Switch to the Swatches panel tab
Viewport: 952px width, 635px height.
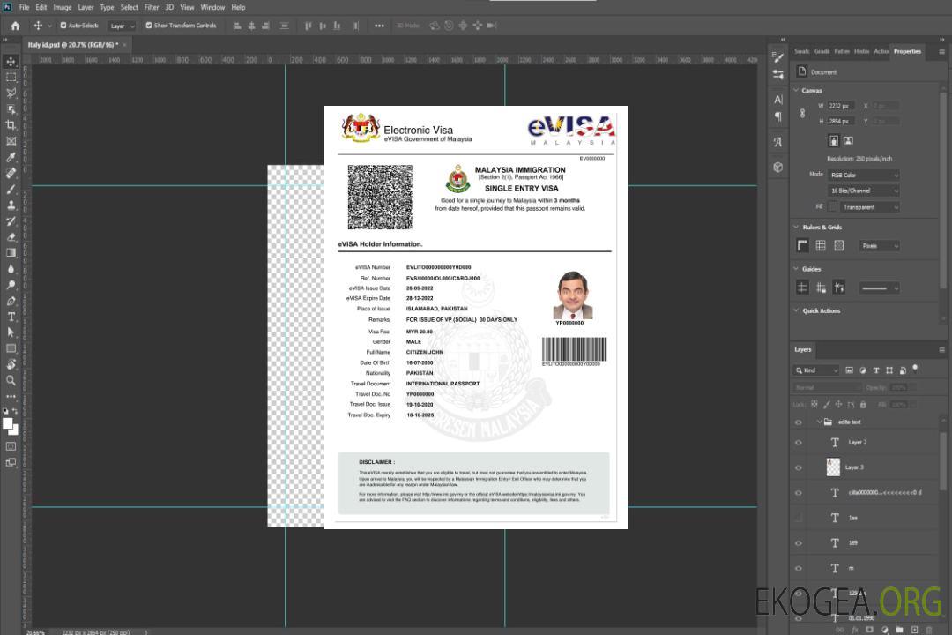[x=801, y=51]
